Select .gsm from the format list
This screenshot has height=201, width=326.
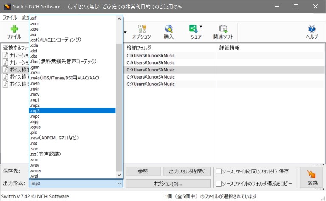(x=73, y=67)
